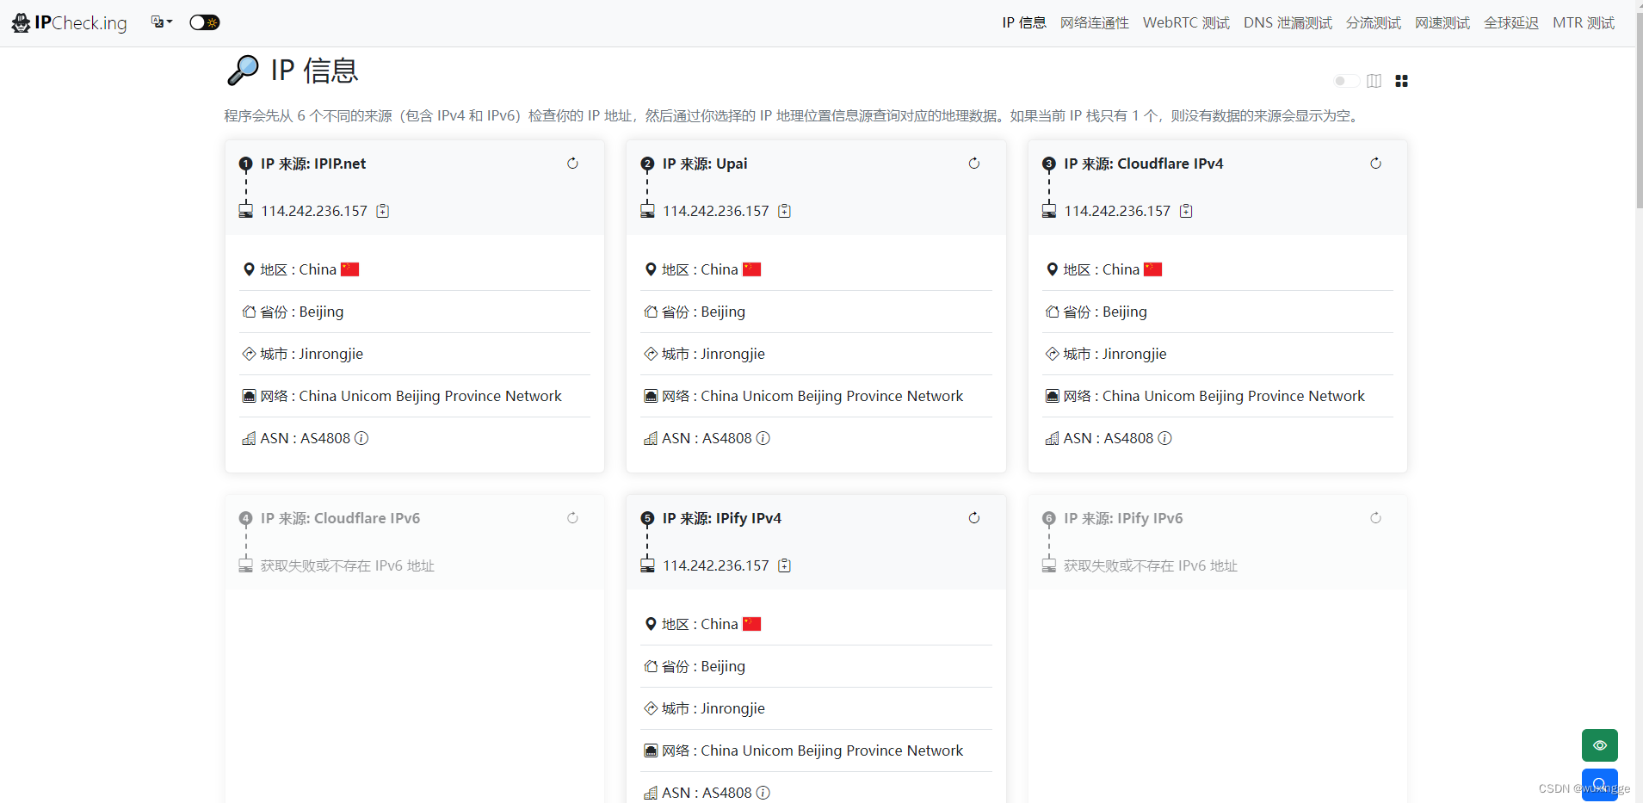Switch to the column layout view icon

click(1374, 81)
